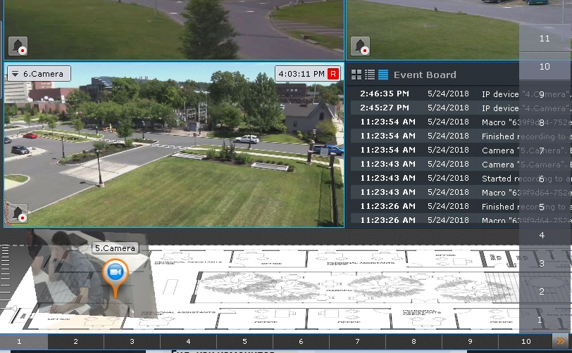Image resolution: width=572 pixels, height=353 pixels.
Task: Switch Event Board to detailed list view
Action: point(370,75)
